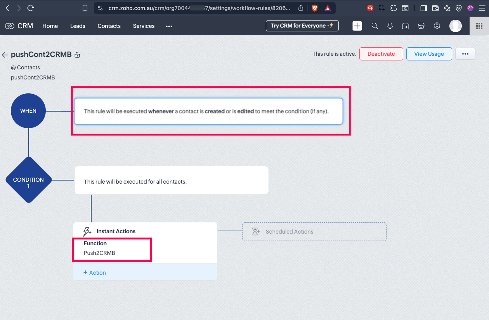
Task: Open CRM search magnifier
Action: coord(375,26)
